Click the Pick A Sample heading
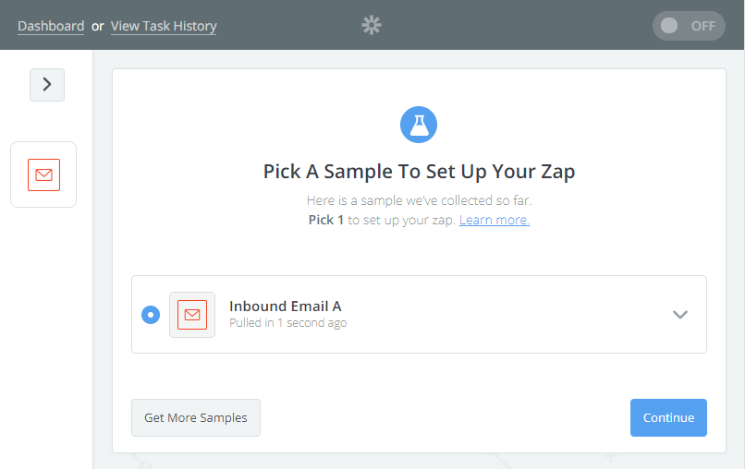745x469 pixels. pos(419,172)
